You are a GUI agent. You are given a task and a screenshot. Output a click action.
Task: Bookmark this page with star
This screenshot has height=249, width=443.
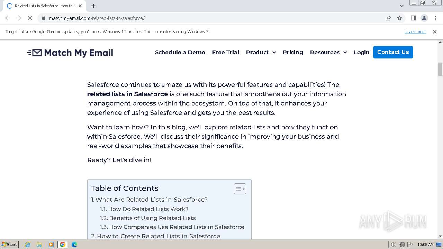click(399, 18)
